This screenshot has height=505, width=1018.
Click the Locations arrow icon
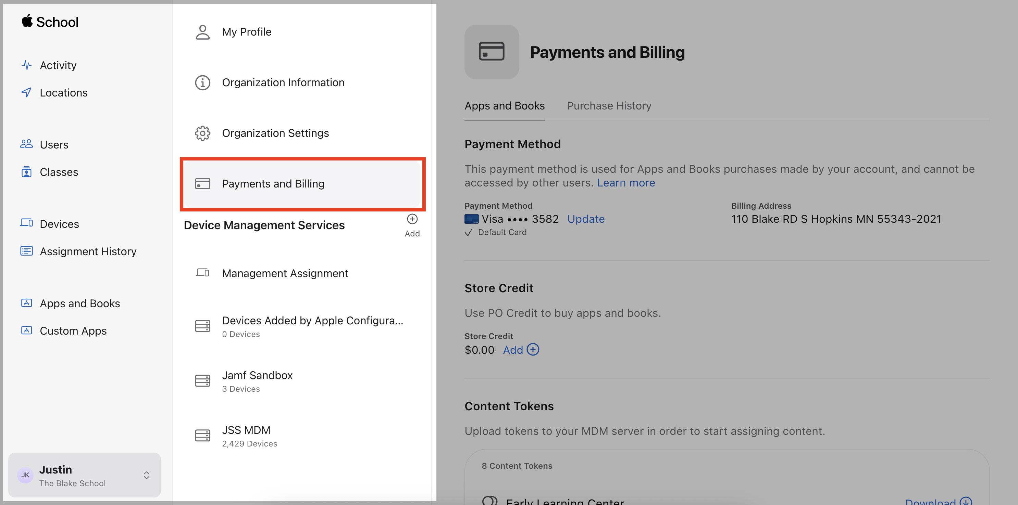[x=26, y=92]
